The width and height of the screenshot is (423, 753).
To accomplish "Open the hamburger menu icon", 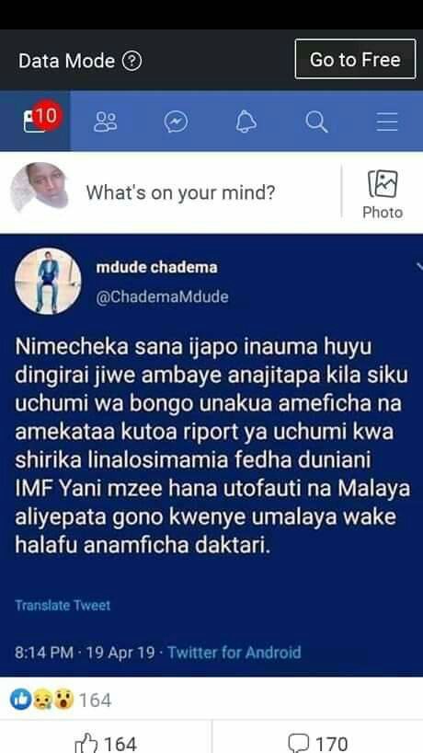I will [387, 122].
